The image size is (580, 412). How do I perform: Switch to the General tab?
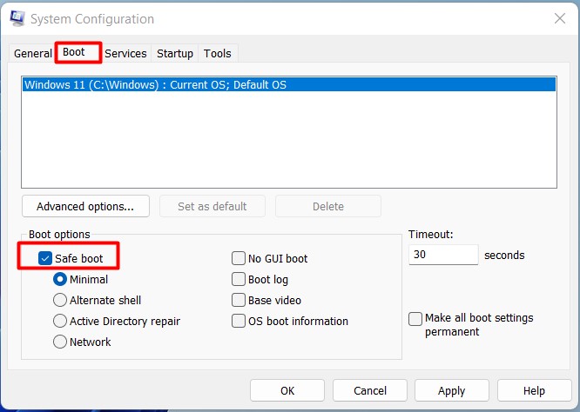pos(33,53)
